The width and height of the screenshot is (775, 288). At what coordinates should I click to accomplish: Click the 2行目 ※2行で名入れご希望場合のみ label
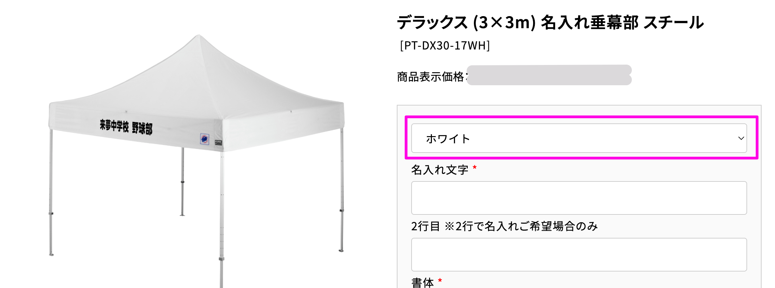point(504,226)
